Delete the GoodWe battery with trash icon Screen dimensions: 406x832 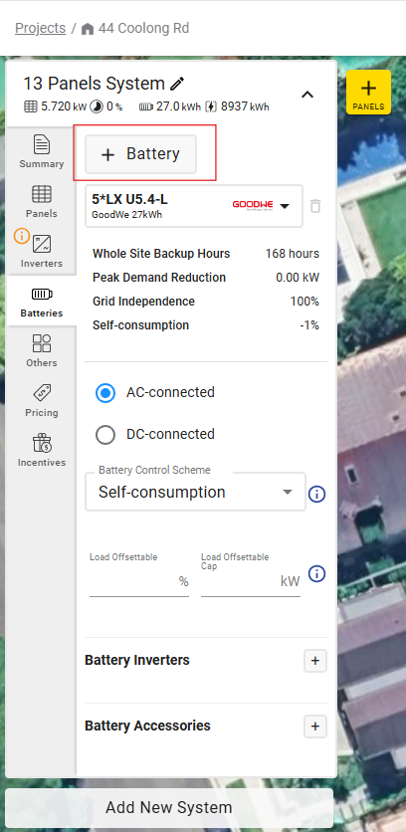click(x=315, y=206)
